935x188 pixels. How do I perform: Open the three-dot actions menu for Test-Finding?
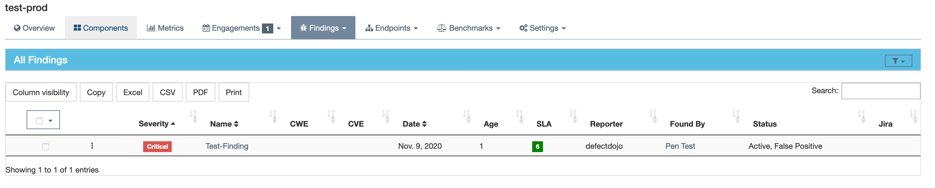pyautogui.click(x=92, y=146)
